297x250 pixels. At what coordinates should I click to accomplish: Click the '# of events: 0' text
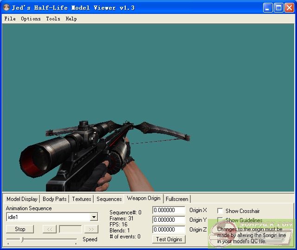(125, 237)
